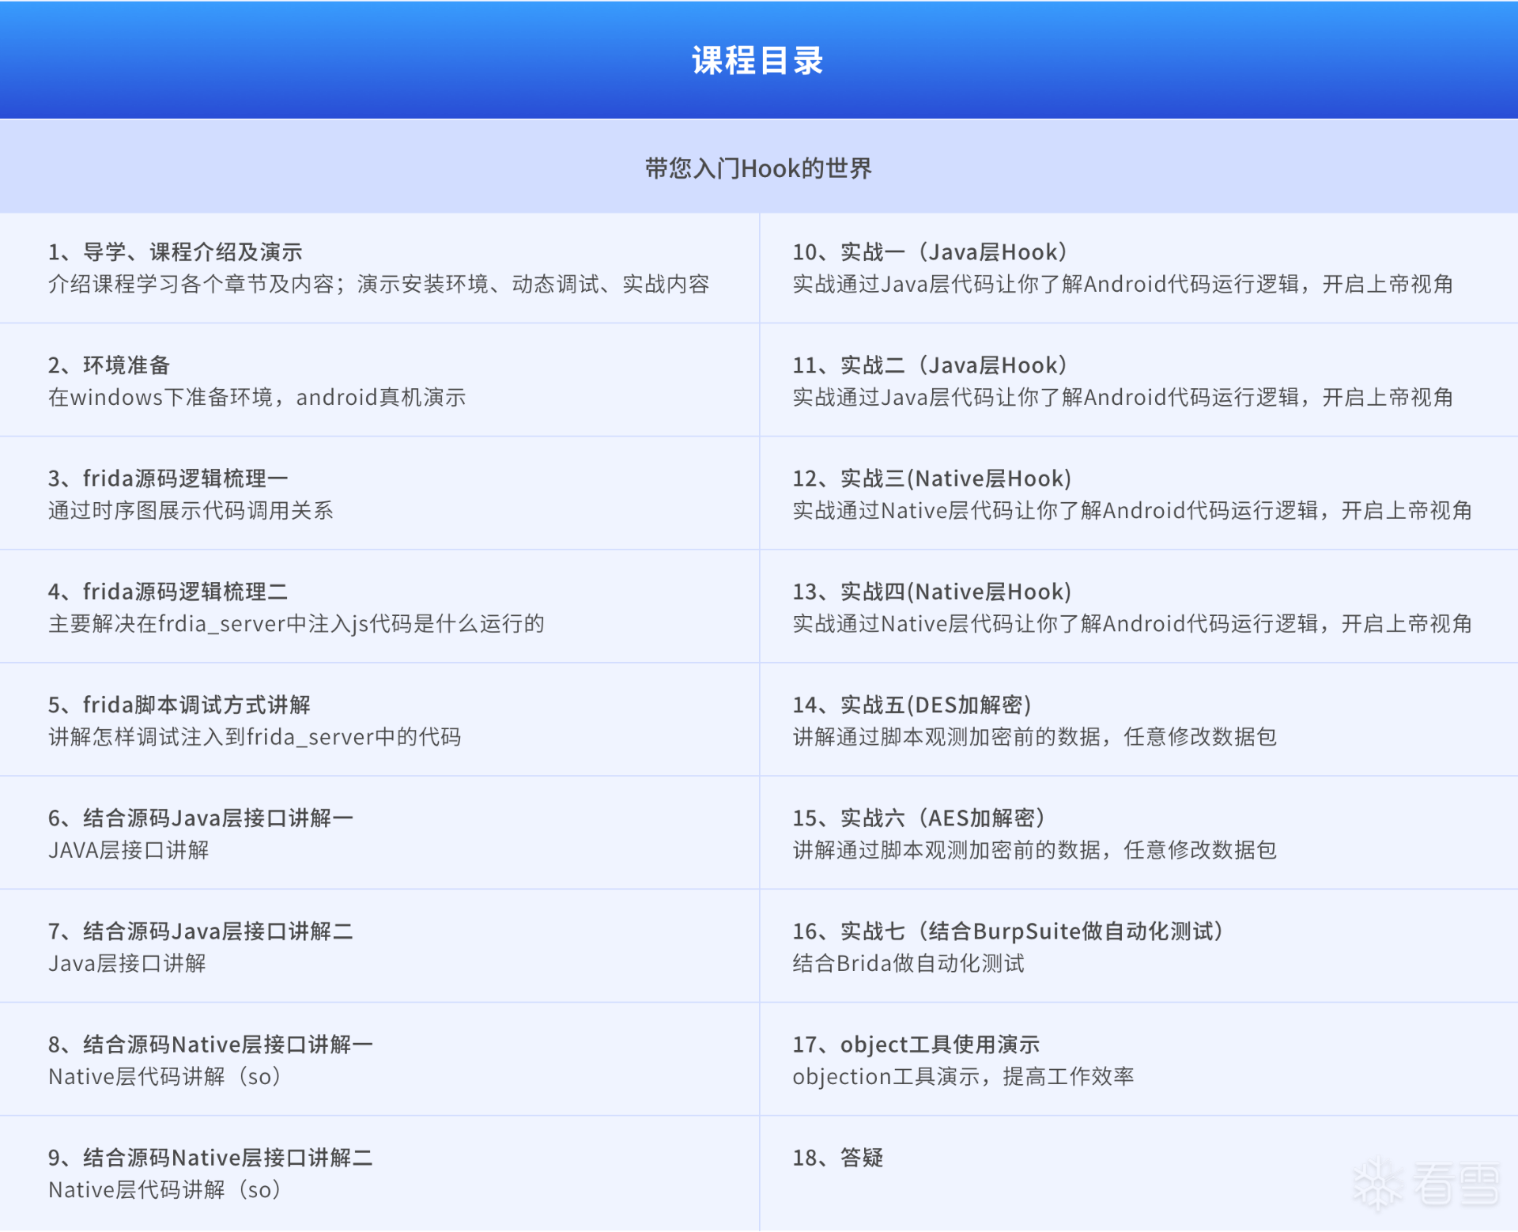The image size is (1518, 1232).
Task: Select lesson 9、结合源码Native层接口讲解二
Action: [x=210, y=1157]
